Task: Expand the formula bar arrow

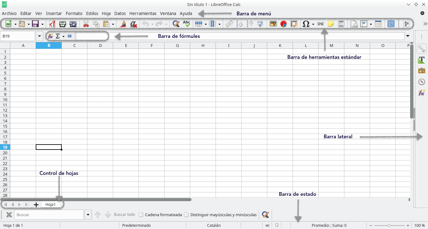Action: tap(408, 36)
